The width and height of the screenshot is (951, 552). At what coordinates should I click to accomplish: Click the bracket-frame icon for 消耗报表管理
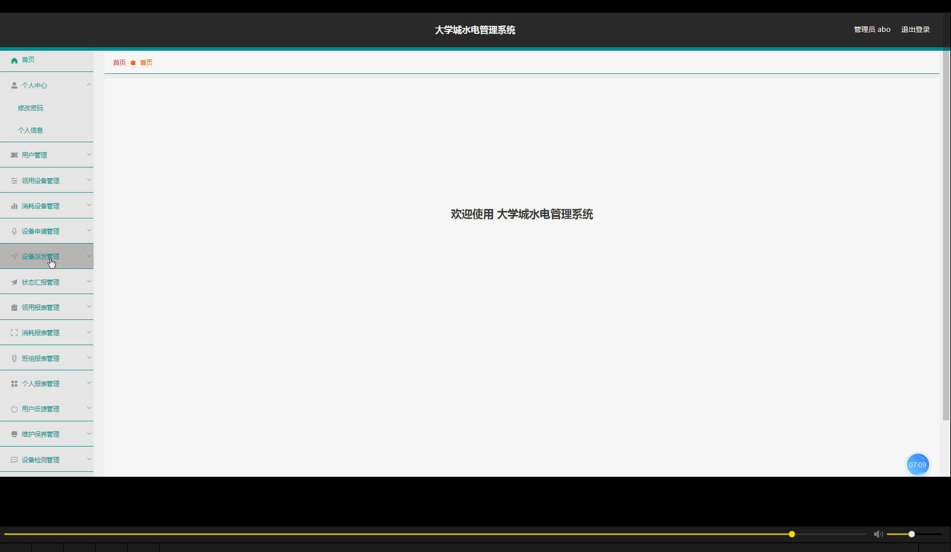[x=14, y=333]
